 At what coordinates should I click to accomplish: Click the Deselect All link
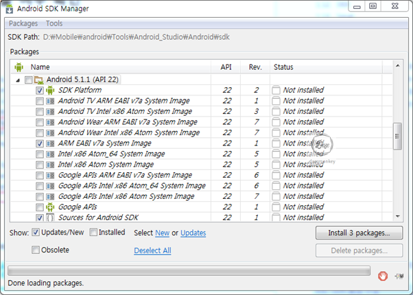[x=152, y=250]
